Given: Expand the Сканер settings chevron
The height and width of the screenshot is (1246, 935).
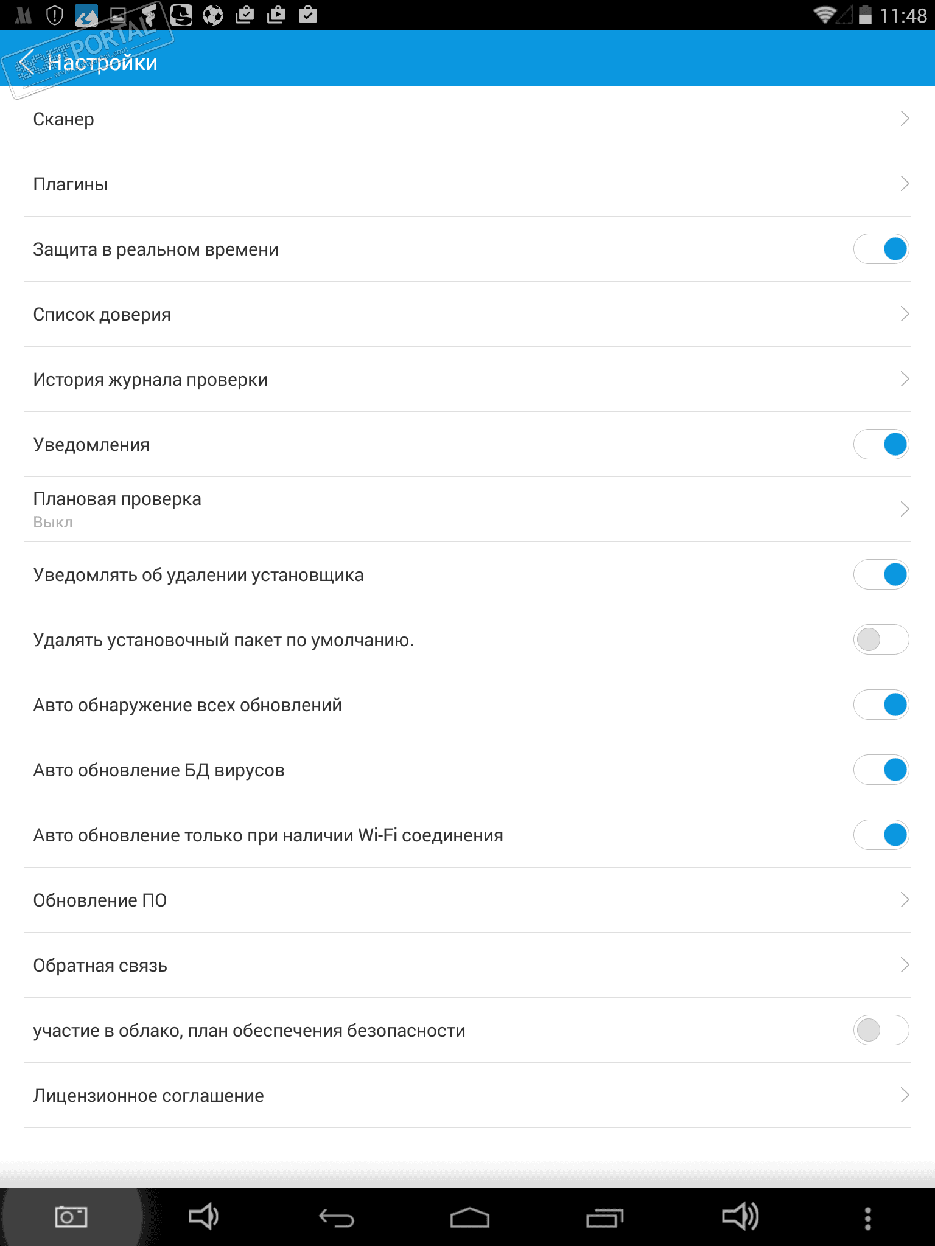Looking at the screenshot, I should click(905, 119).
